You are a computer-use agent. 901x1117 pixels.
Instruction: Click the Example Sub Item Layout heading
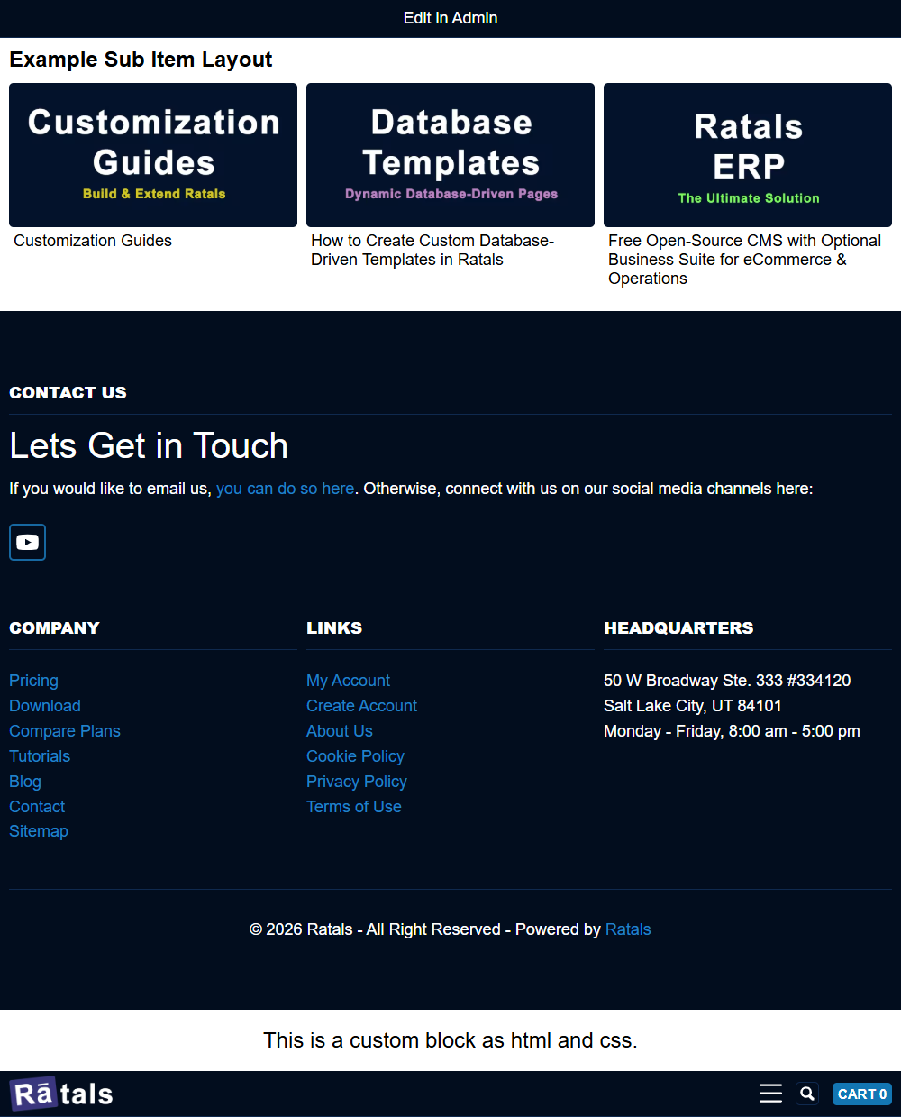[141, 60]
